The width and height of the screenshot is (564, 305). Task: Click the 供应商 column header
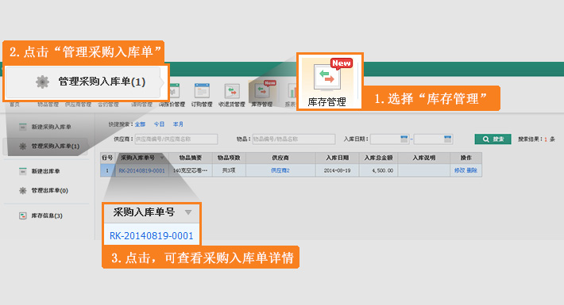(x=280, y=158)
